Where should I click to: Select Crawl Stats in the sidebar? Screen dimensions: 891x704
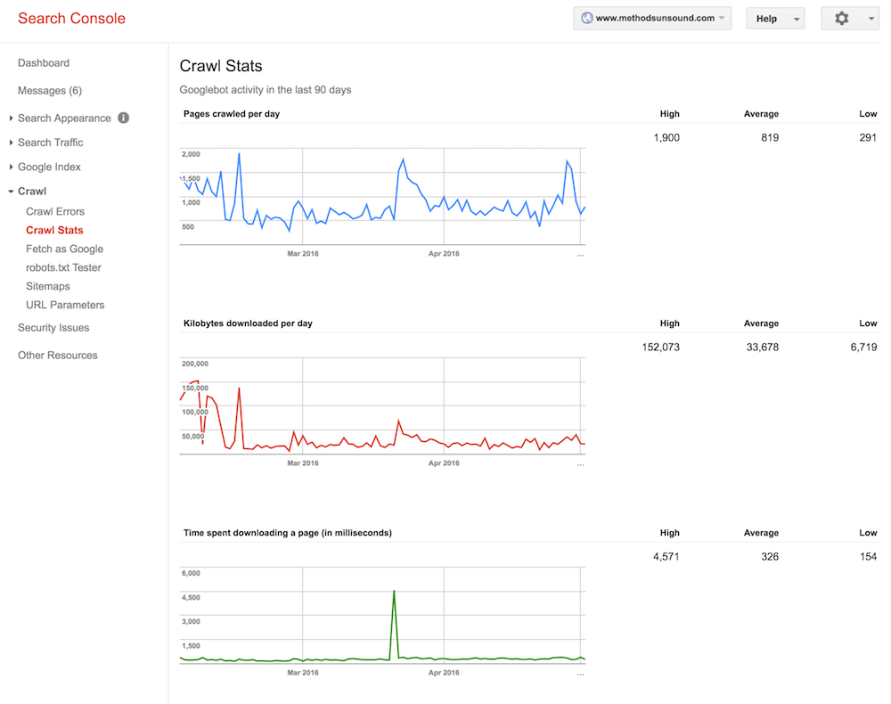[x=54, y=230]
